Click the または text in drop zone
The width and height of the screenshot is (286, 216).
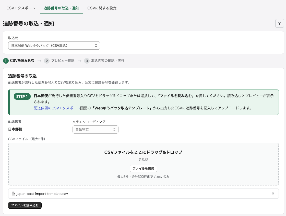click(x=143, y=159)
